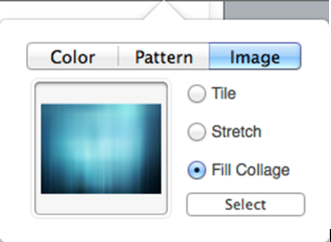
Task: Click the popover's pointer arrow at top
Action: coord(164,10)
